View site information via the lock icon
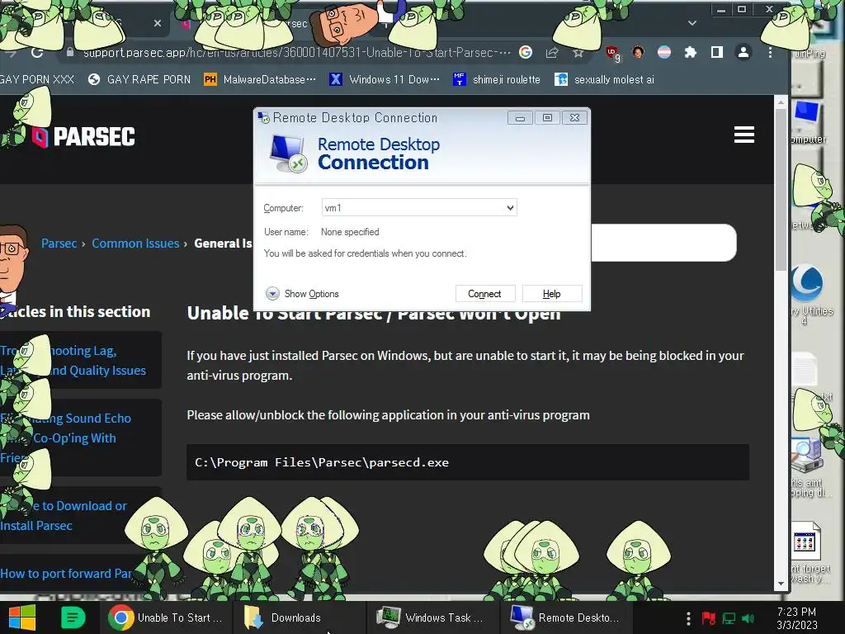This screenshot has height=634, width=845. tap(69, 52)
